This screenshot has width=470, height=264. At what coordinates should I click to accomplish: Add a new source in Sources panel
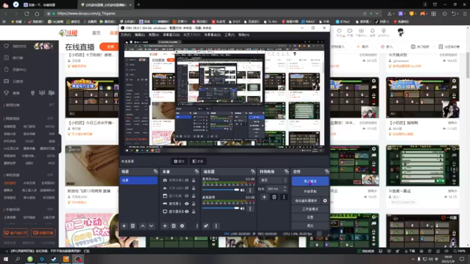pos(165,226)
